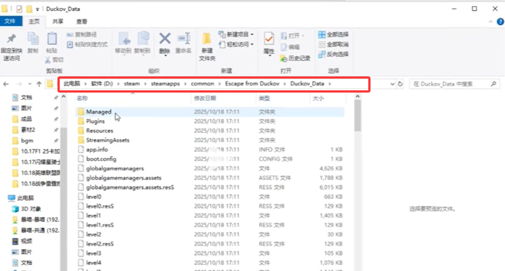Open the View (查看) ribbon tab
The height and width of the screenshot is (271, 505).
(81, 21)
